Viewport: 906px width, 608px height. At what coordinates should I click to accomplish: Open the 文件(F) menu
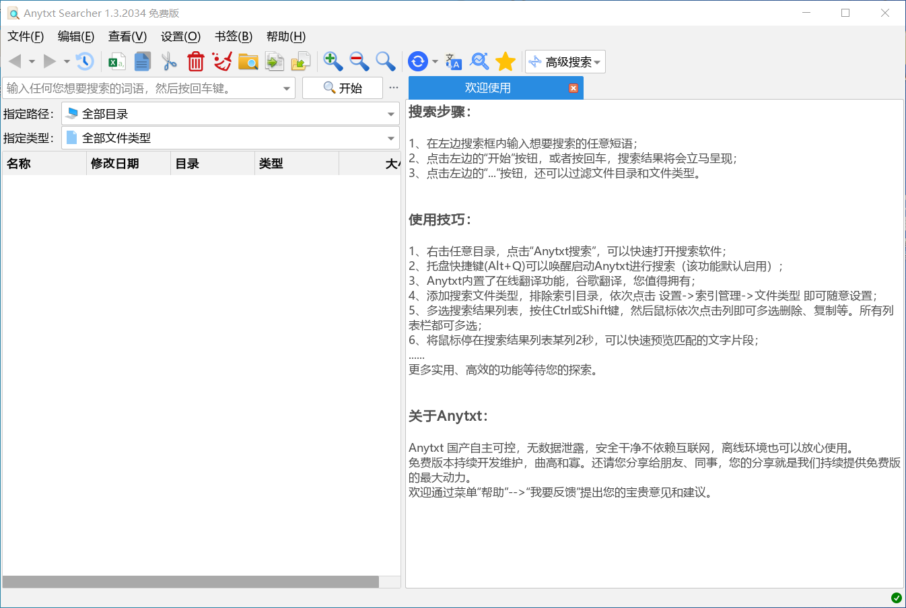pyautogui.click(x=26, y=36)
